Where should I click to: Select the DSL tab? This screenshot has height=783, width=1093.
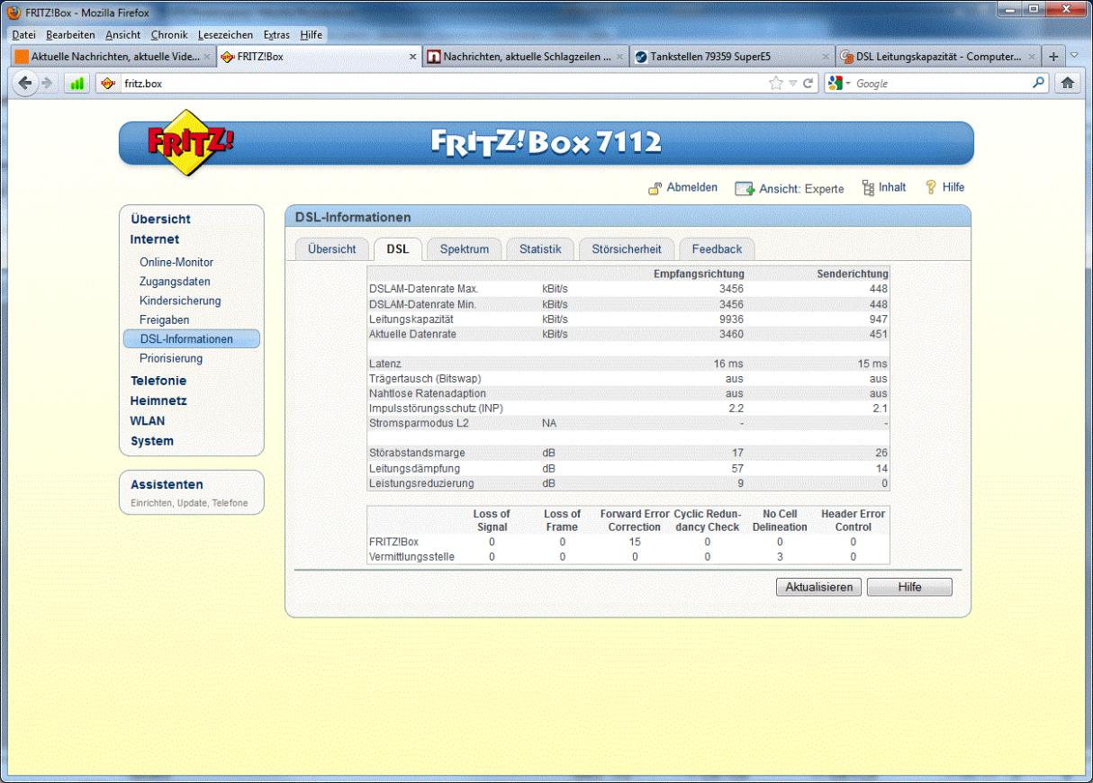(x=398, y=249)
